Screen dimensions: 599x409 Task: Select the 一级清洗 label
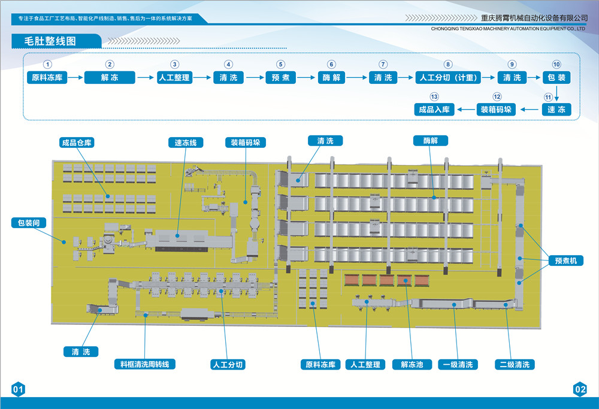pos(458,364)
